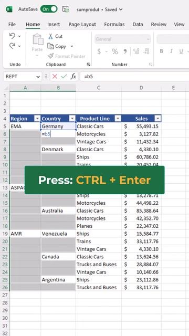
Task: Open the Country filter dropdown
Action: coord(72,119)
